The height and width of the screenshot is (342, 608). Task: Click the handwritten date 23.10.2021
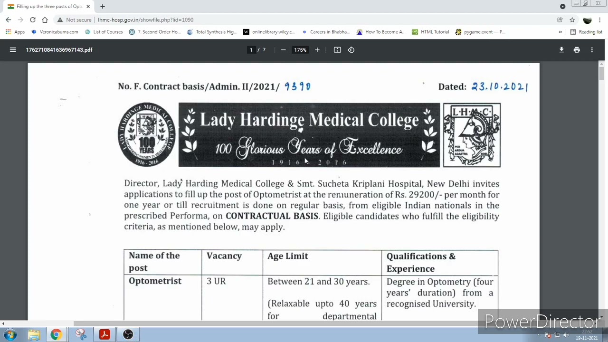click(499, 86)
